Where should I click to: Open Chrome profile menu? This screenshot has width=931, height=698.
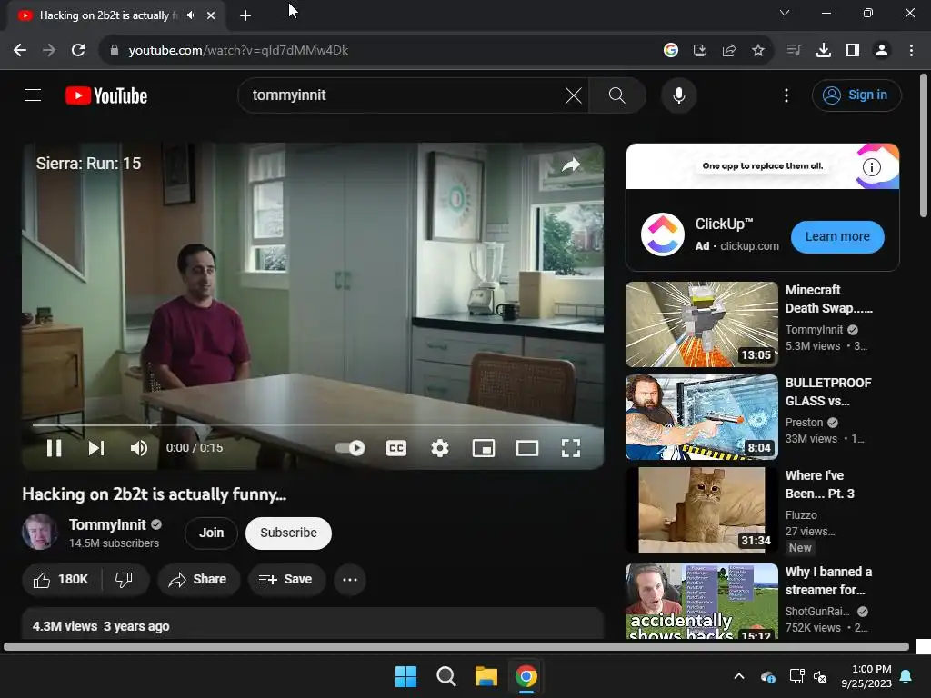click(882, 51)
